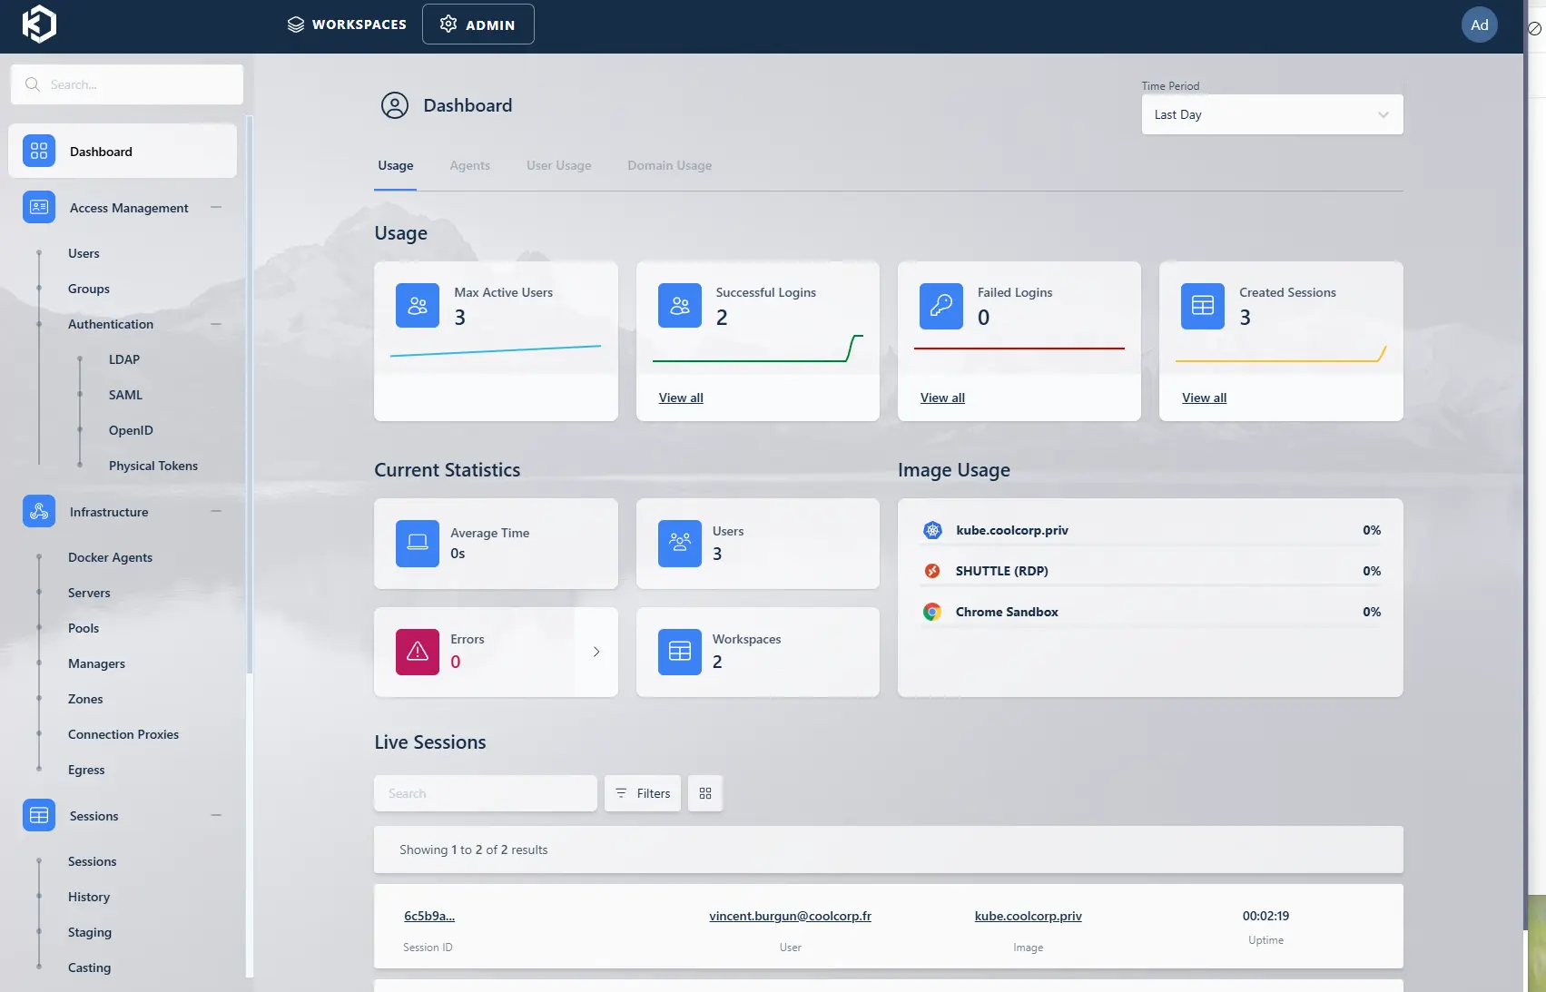Click View all under Successful Logins
This screenshot has height=992, width=1546.
tap(681, 398)
